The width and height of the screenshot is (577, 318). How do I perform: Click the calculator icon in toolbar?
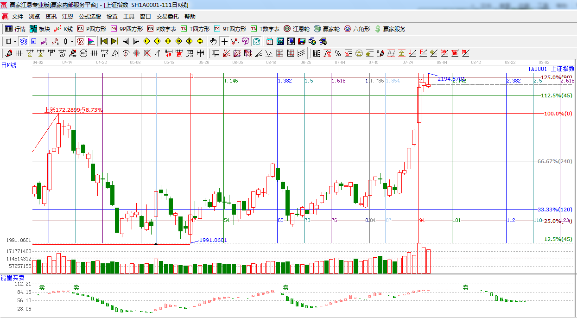pos(280,41)
